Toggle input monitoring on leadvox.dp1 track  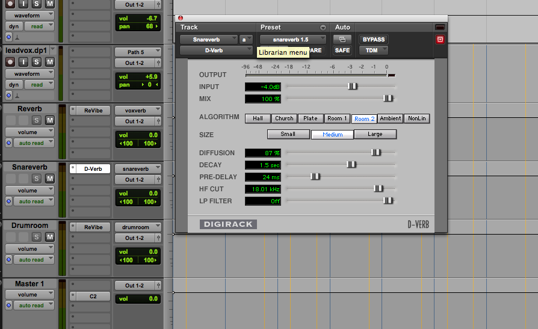[23, 62]
